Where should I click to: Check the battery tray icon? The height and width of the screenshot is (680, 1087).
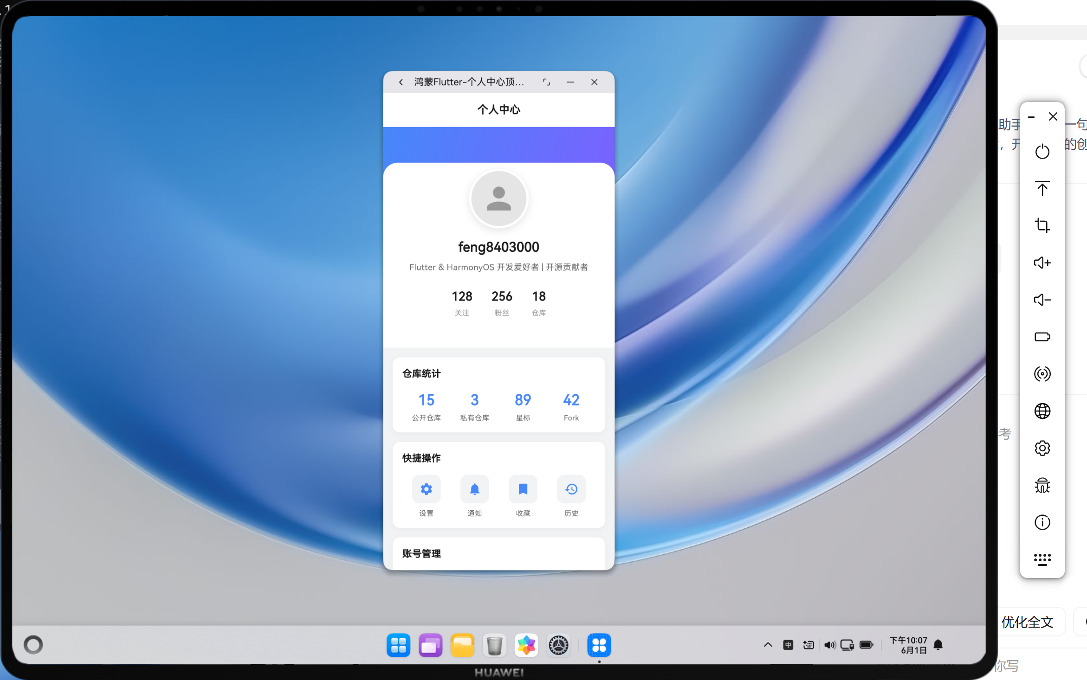(866, 645)
